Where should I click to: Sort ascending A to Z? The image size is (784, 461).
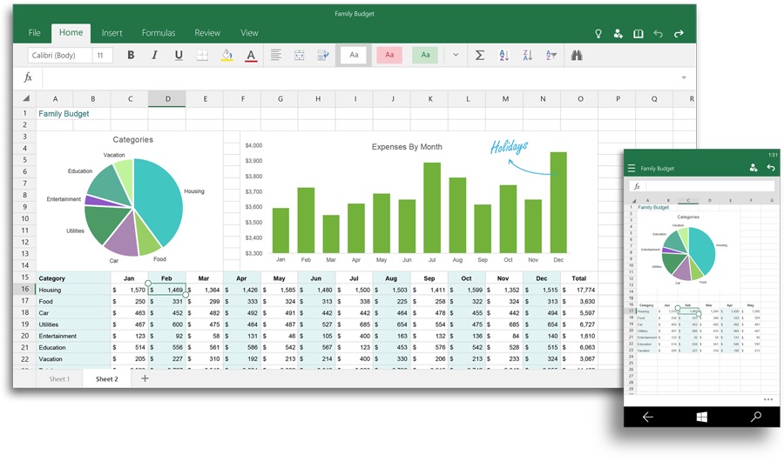click(504, 56)
